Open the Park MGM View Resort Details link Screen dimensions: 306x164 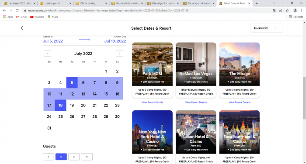[152, 102]
